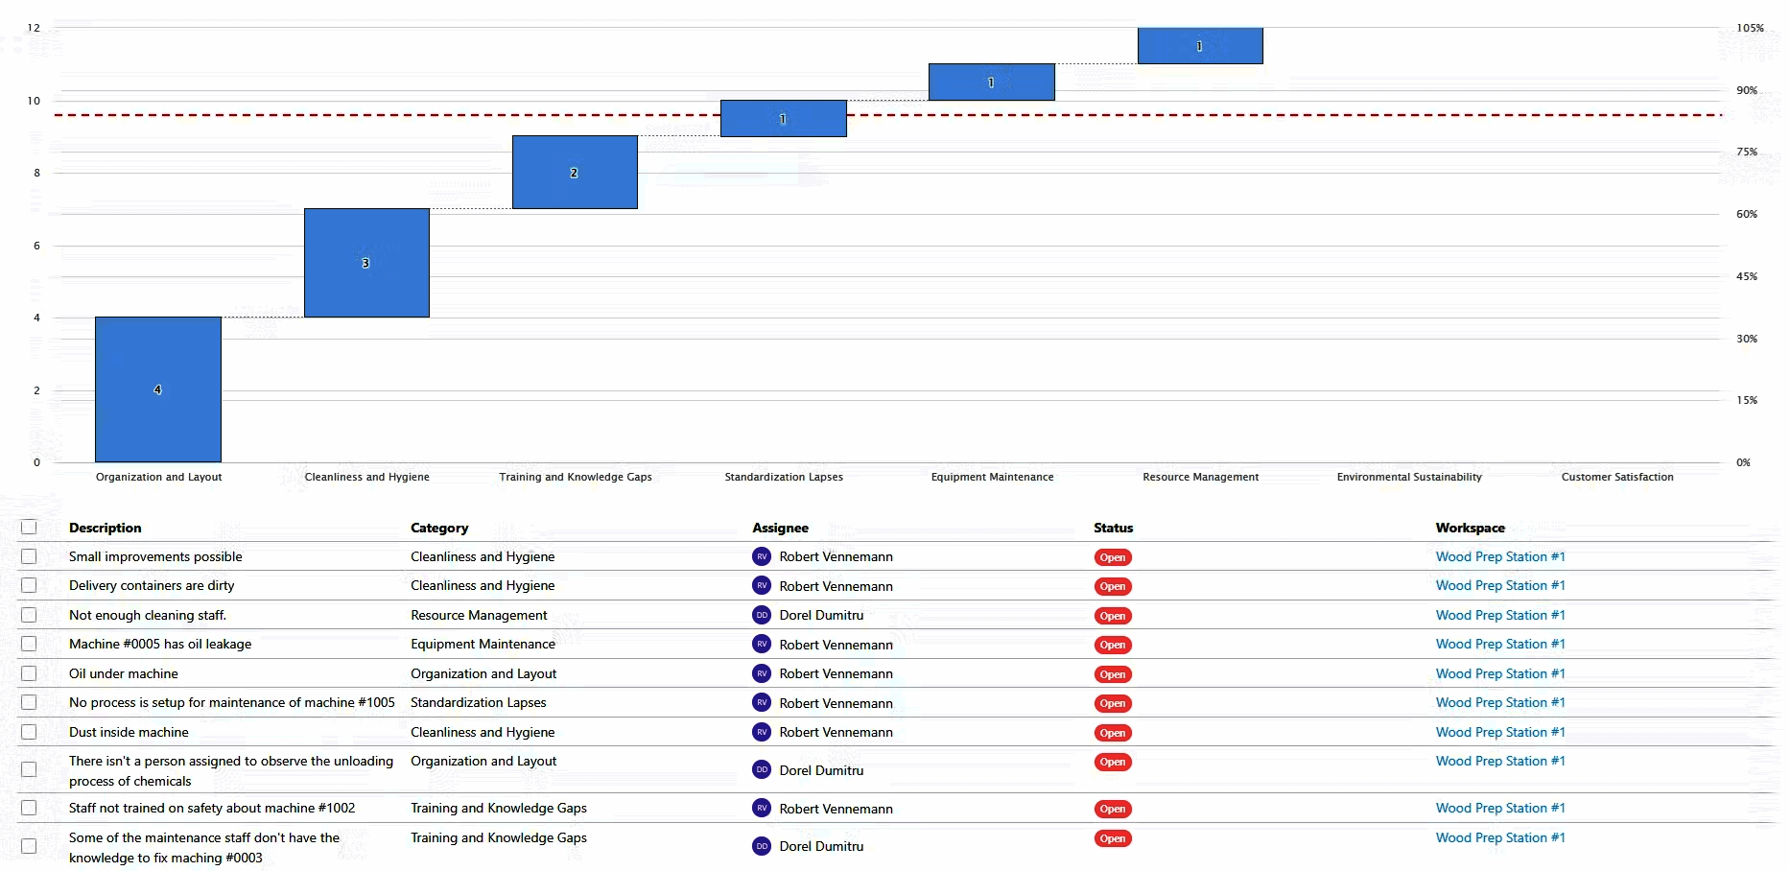Click the Open badge for the unloading chemicals issue
Image resolution: width=1790 pixels, height=871 pixels.
[1113, 762]
